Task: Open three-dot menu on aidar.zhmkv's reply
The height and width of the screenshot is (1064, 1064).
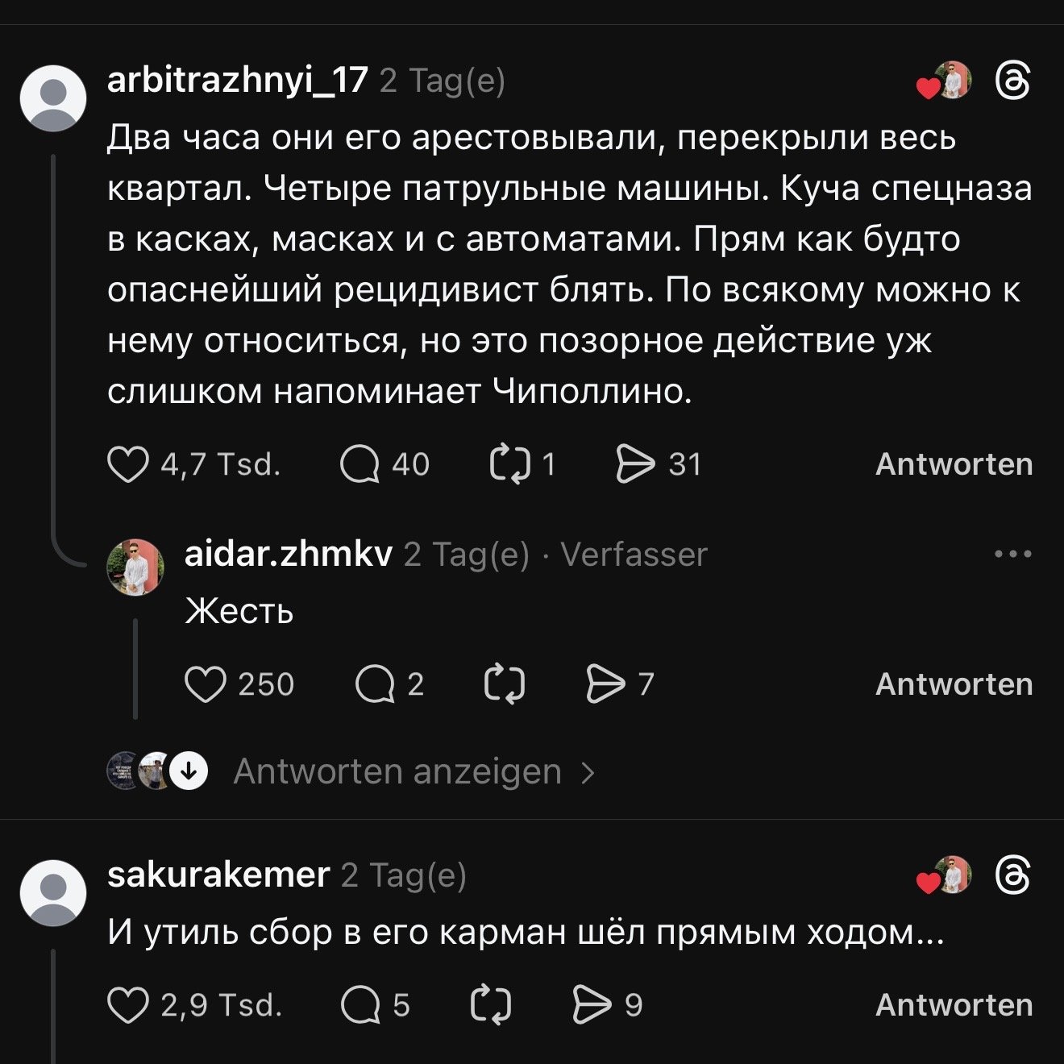Action: click(x=1012, y=555)
